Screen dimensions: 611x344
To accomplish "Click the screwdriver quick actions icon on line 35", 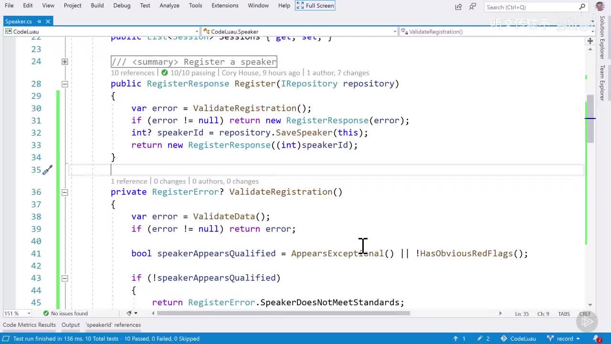I will (x=47, y=170).
